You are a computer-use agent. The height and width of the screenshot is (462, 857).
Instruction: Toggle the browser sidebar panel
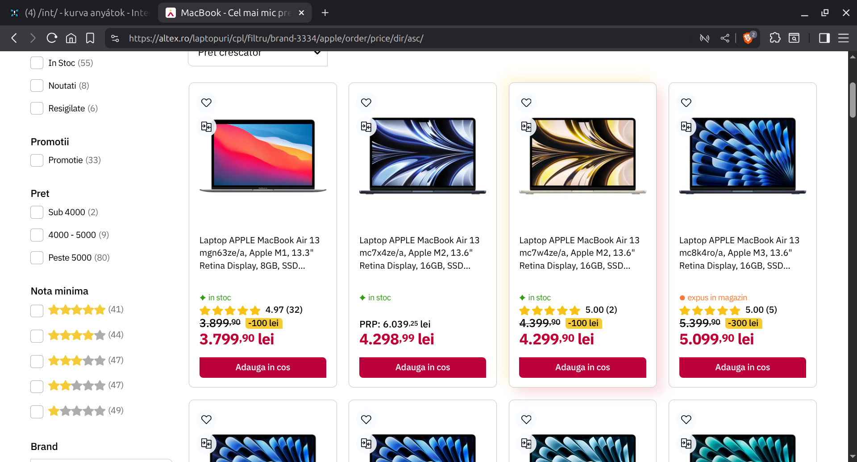(x=824, y=38)
